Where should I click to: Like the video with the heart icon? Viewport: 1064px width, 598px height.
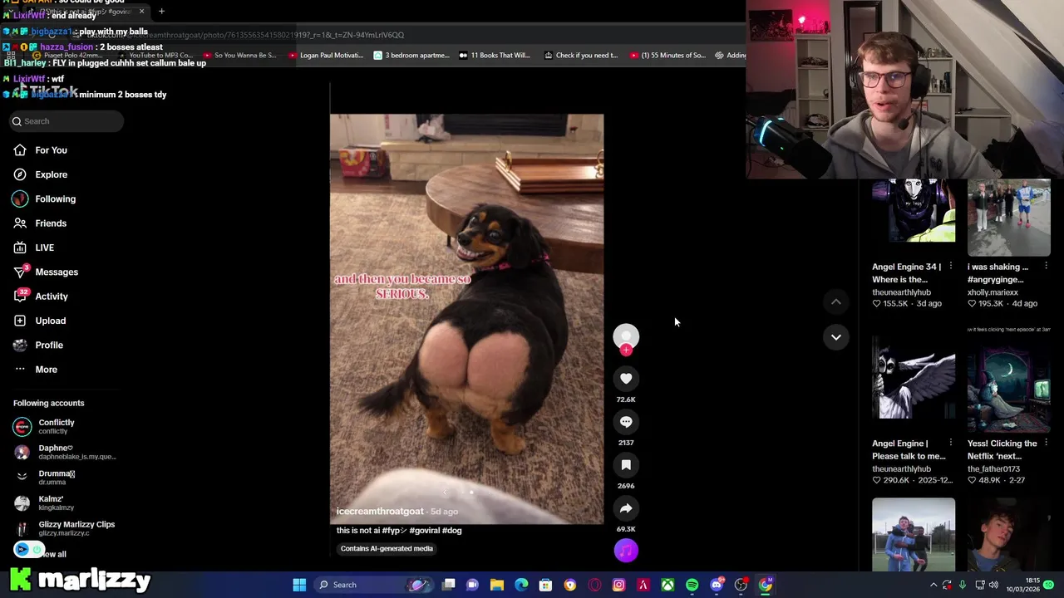pos(626,379)
